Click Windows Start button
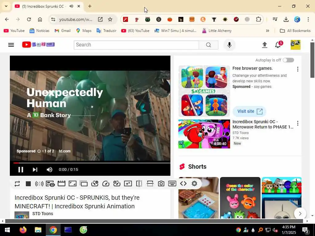The height and width of the screenshot is (236, 315). 7,230
